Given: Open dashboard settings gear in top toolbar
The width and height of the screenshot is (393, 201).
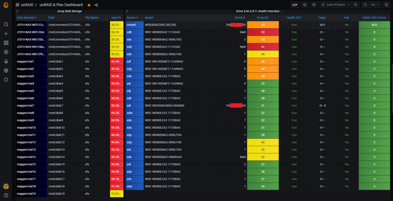Looking at the screenshot, I should [314, 5].
